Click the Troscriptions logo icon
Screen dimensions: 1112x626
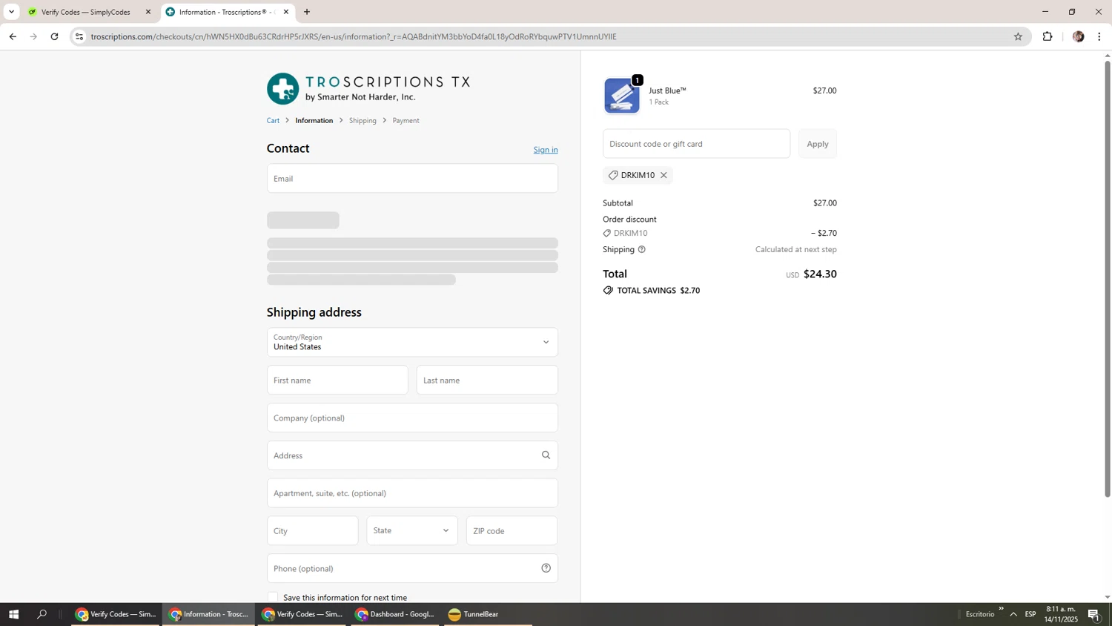pos(283,89)
